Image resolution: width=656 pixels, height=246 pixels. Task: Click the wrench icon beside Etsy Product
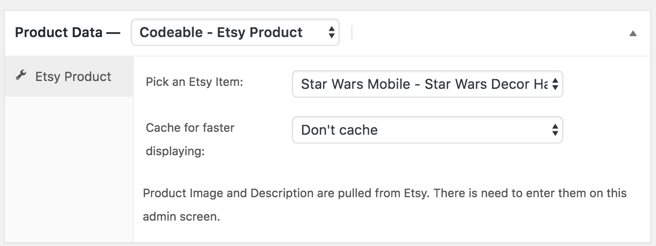[20, 75]
